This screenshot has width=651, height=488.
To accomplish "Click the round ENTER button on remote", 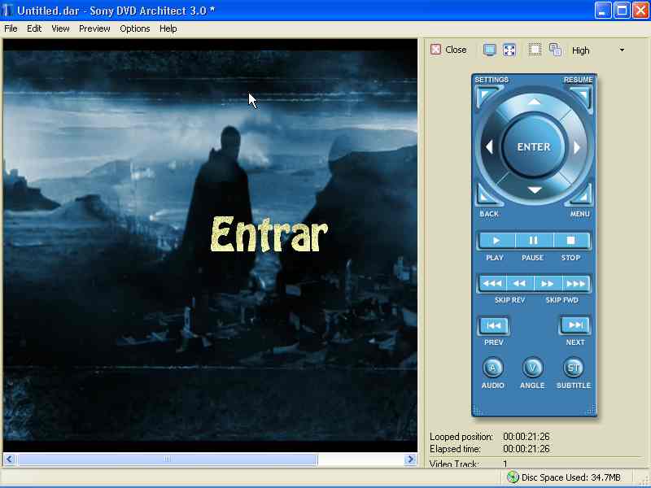I will 534,147.
